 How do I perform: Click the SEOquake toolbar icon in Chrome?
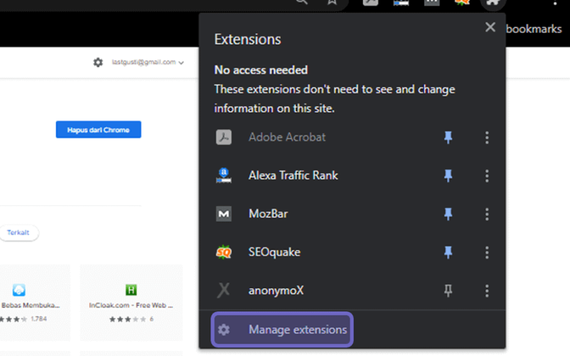[462, 2]
